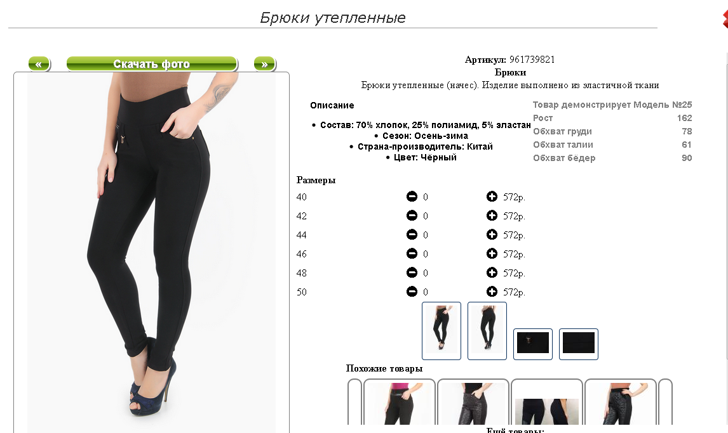This screenshot has height=433, width=728.
Task: Select the second model photo thumbnail
Action: click(487, 331)
